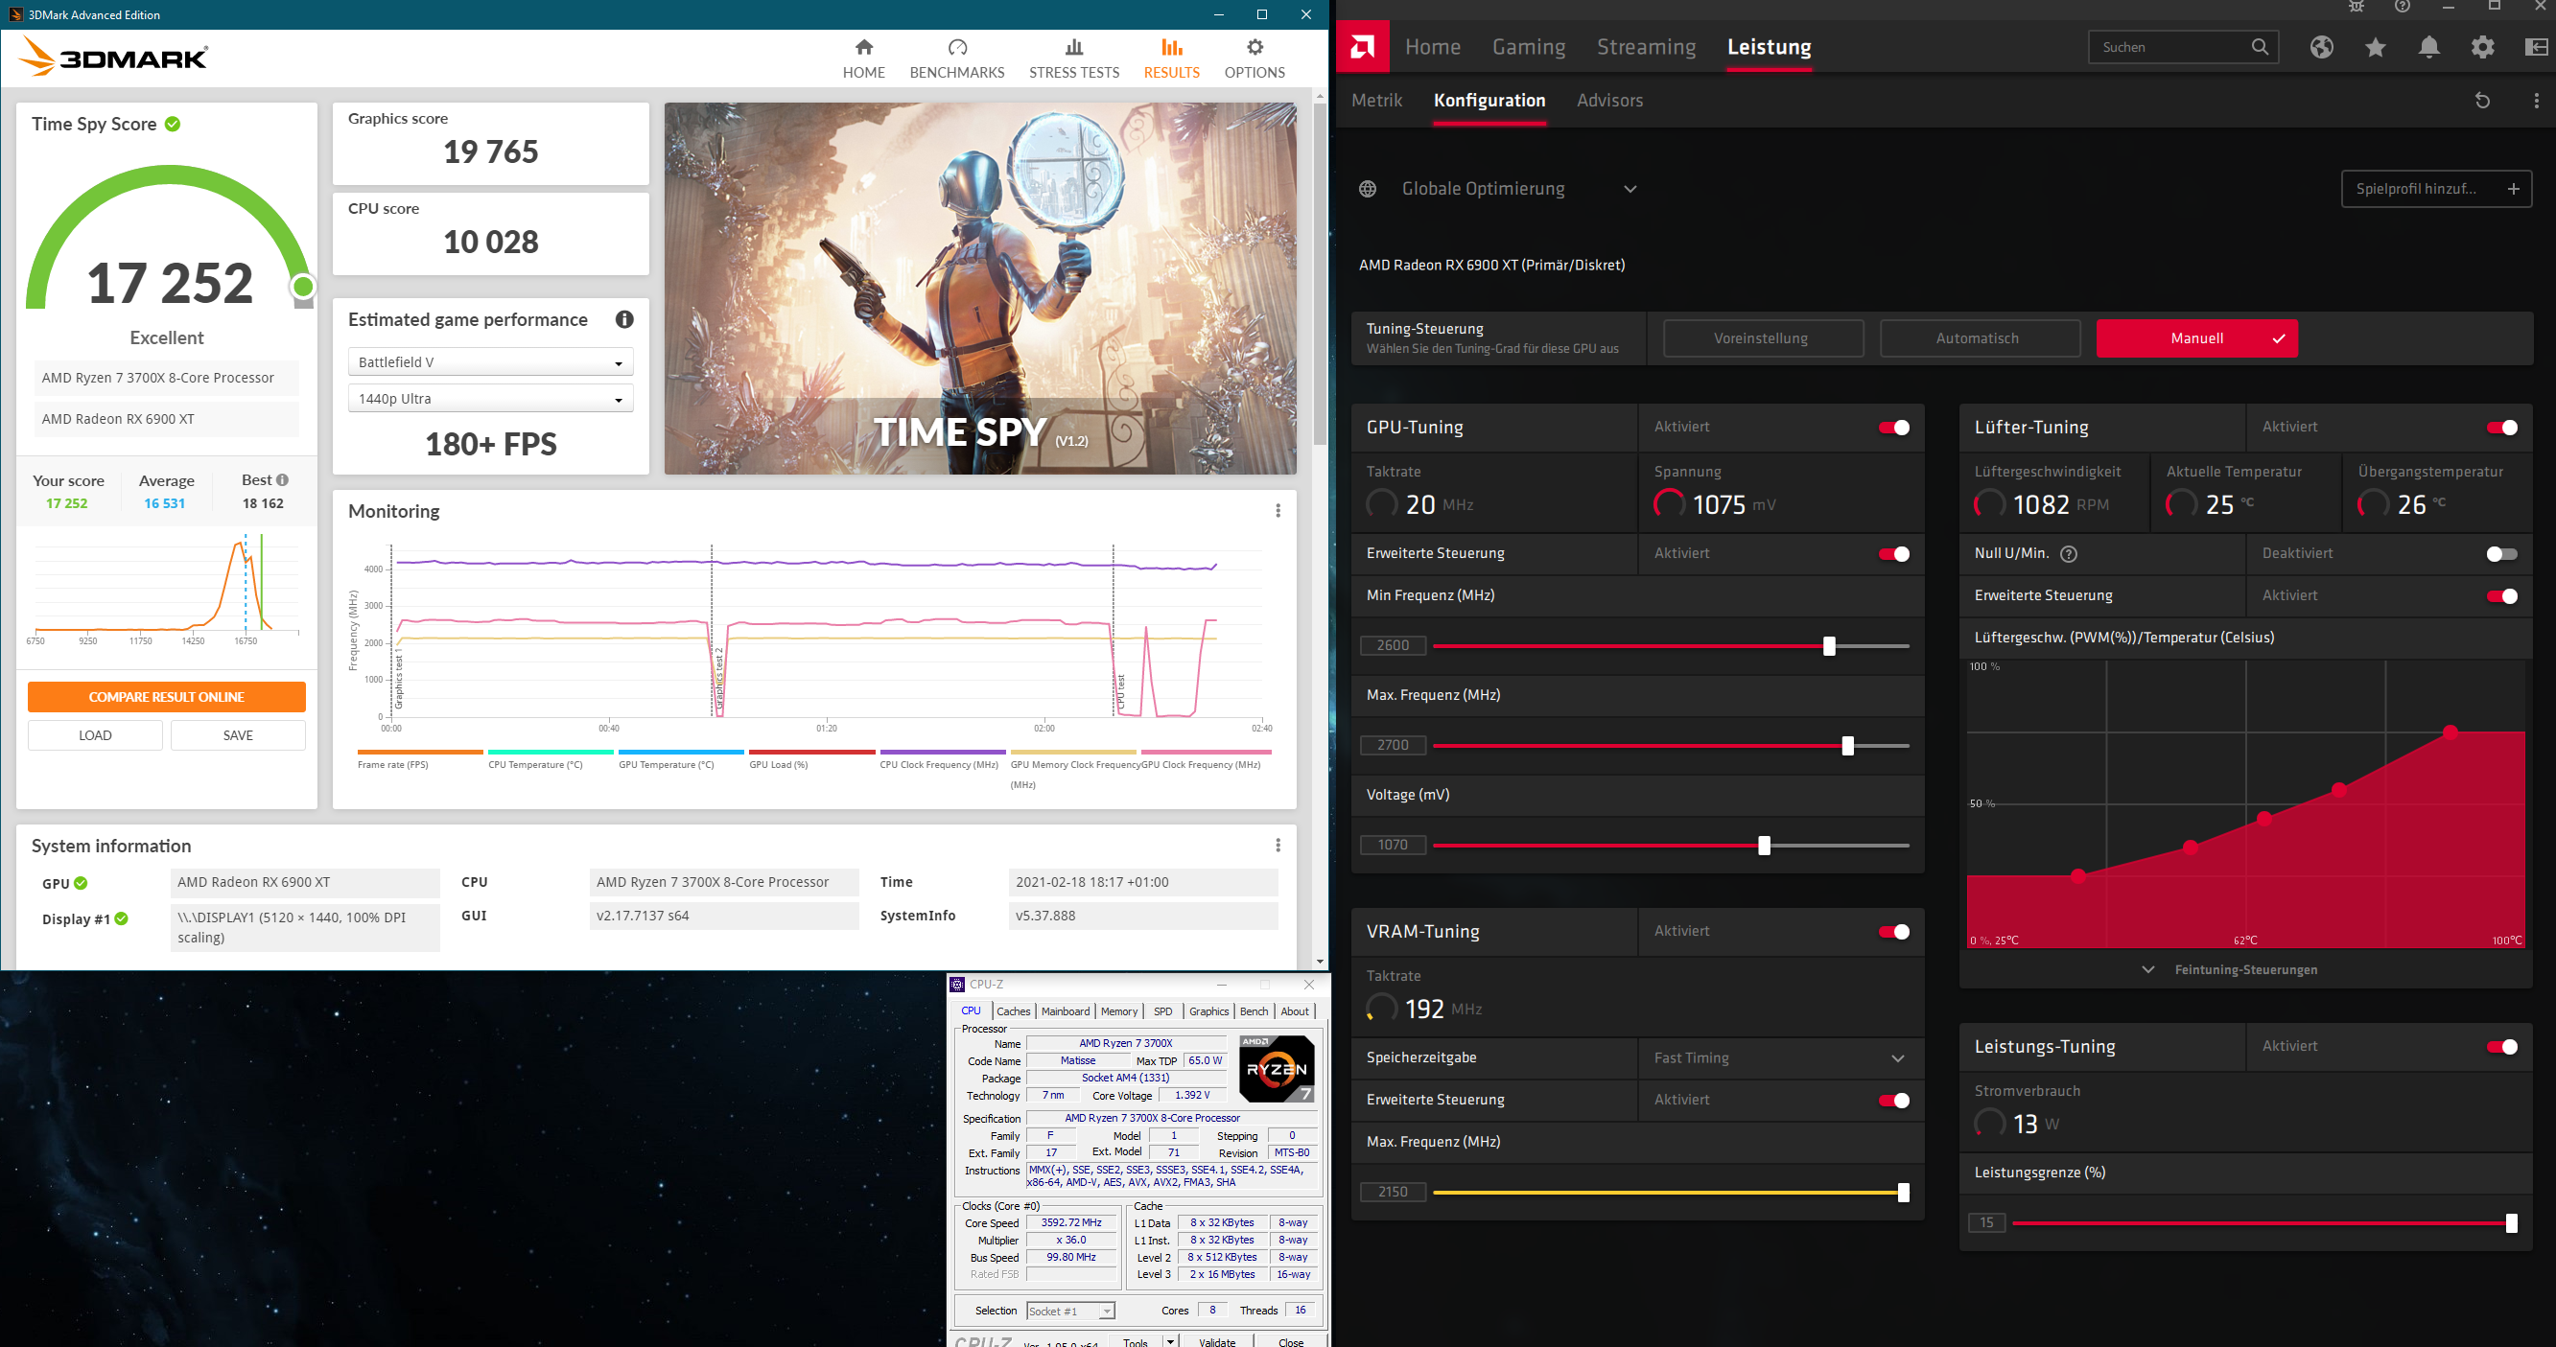
Task: Switch to the Metrik tab
Action: pyautogui.click(x=1376, y=100)
